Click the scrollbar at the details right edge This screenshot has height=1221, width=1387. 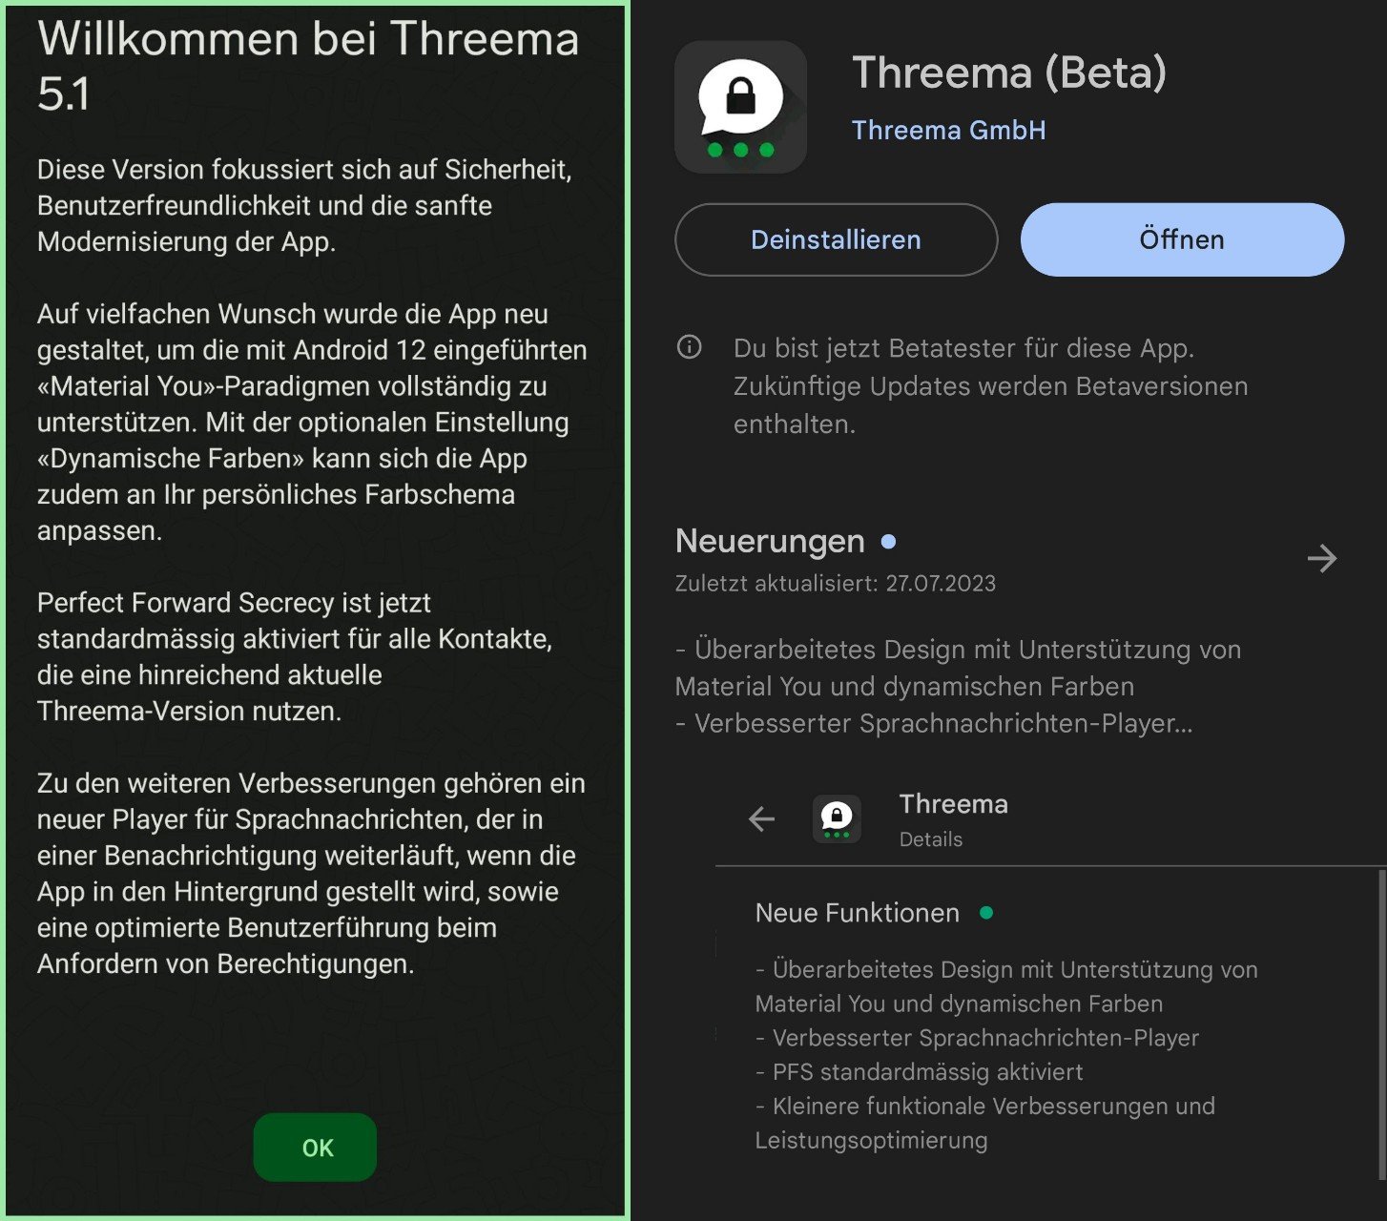(x=1380, y=1021)
